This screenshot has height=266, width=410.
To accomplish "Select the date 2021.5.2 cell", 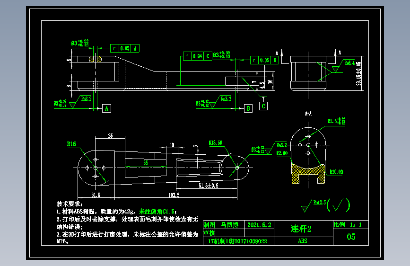I will (259, 225).
